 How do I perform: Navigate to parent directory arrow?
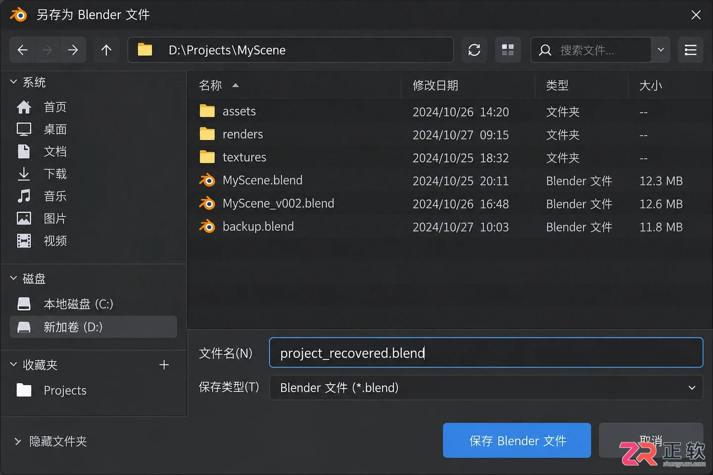106,50
